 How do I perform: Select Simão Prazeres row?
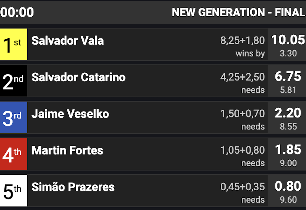(x=153, y=191)
